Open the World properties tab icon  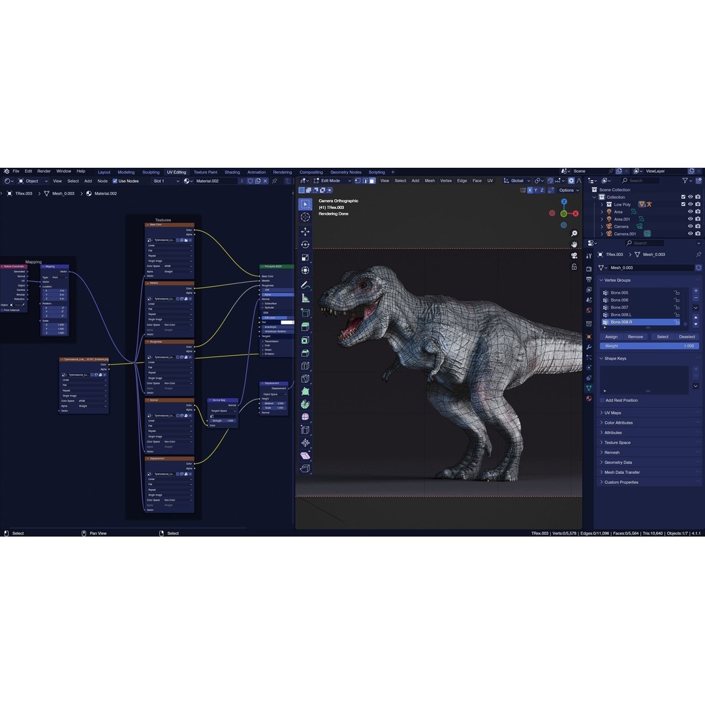click(589, 310)
